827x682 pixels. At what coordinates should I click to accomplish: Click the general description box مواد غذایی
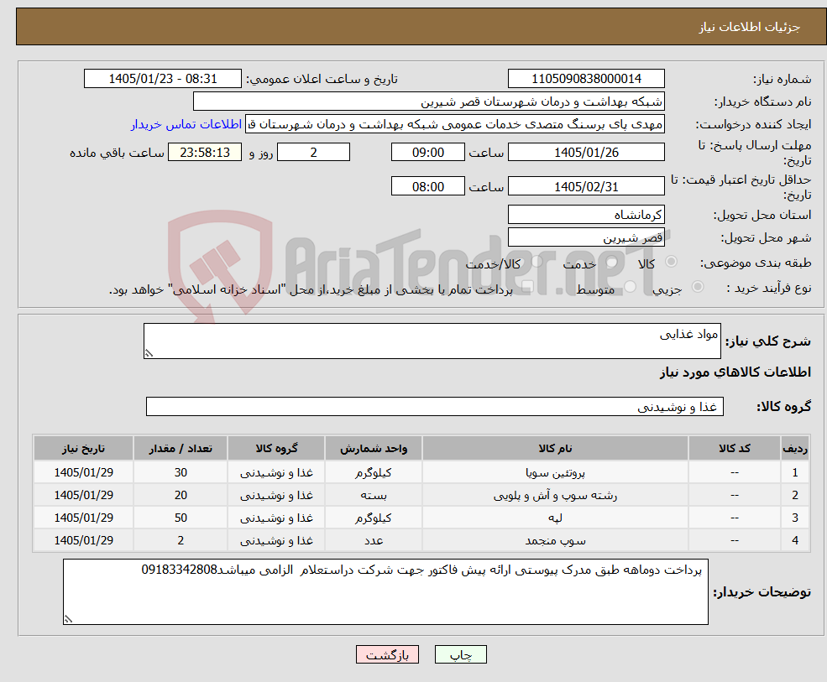click(x=432, y=341)
